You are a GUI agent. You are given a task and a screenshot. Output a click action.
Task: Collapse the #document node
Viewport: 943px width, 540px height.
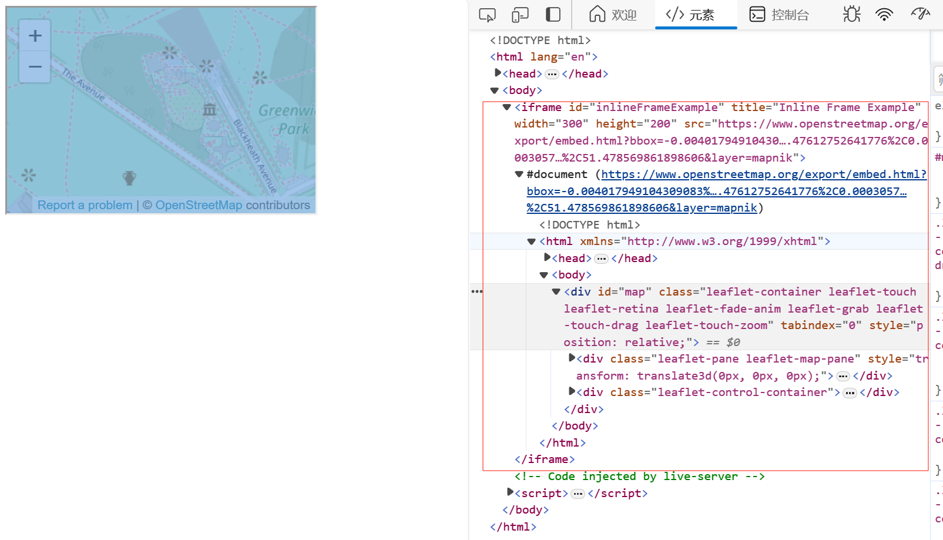[519, 174]
